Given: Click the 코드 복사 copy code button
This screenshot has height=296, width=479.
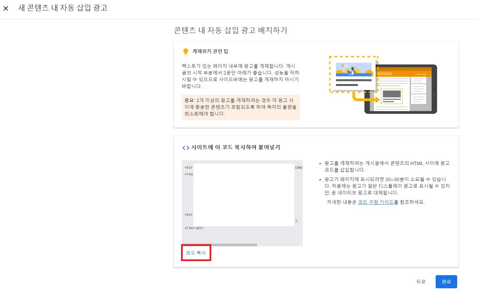Looking at the screenshot, I should (x=196, y=253).
